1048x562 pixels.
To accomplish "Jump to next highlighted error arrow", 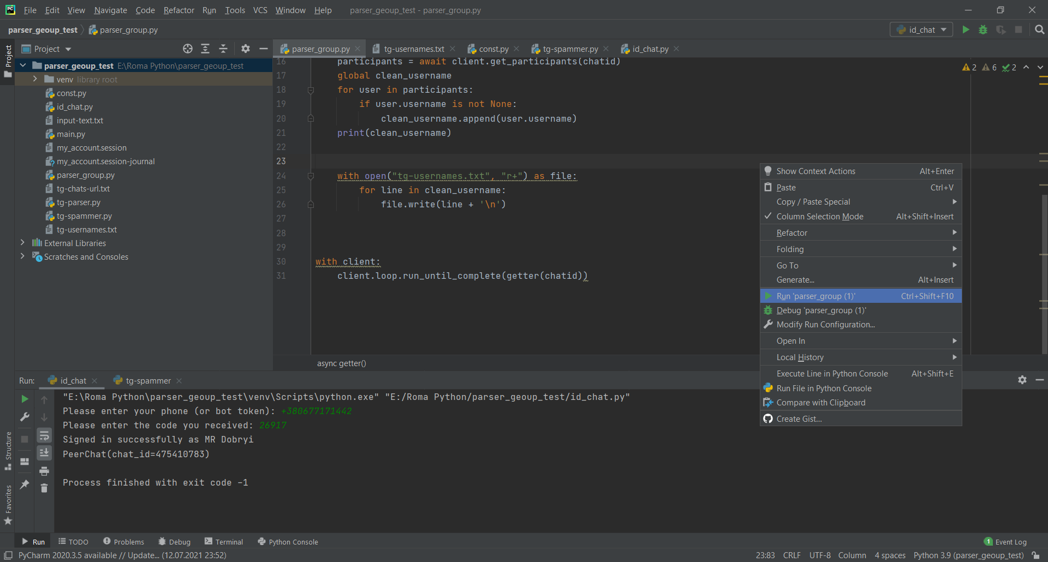I will [1040, 67].
